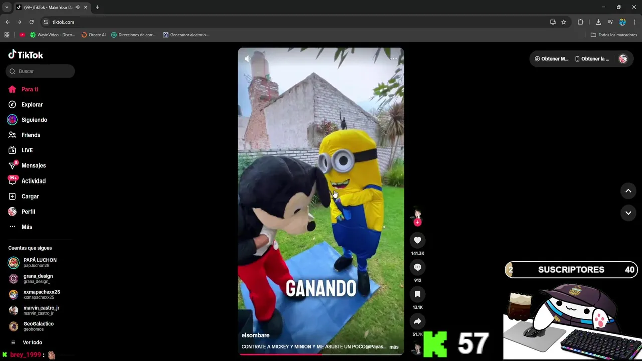Viewport: 642px width, 361px height.
Task: Open Mensajes inbox
Action: 27,165
